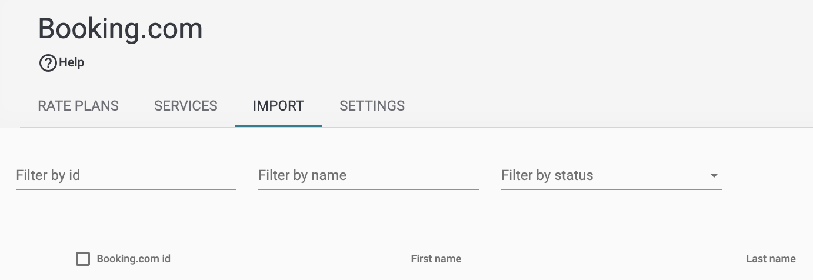Go to the Settings tab
813x280 pixels.
pos(372,106)
